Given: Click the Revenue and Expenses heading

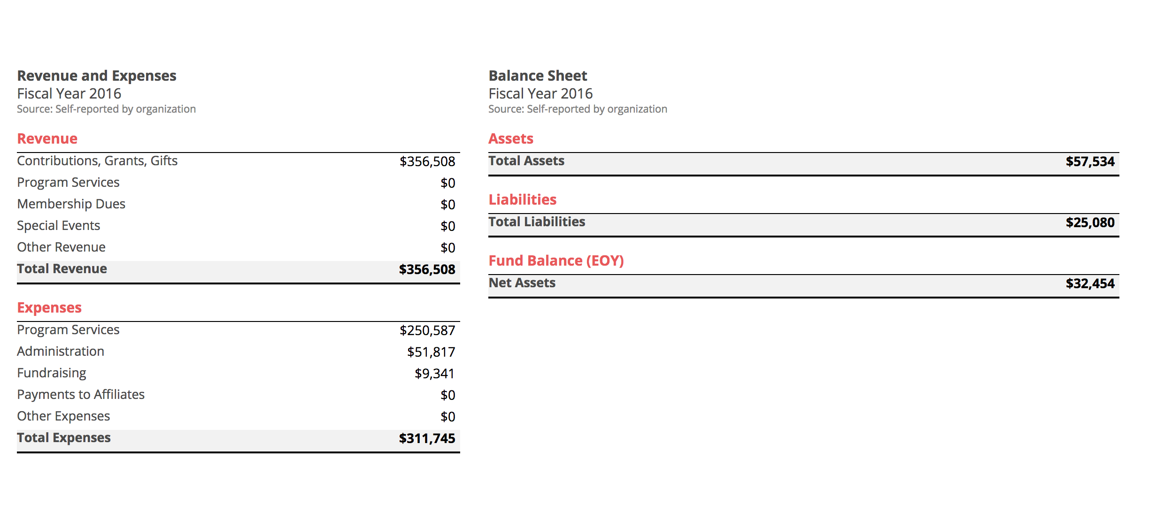Looking at the screenshot, I should click(97, 76).
